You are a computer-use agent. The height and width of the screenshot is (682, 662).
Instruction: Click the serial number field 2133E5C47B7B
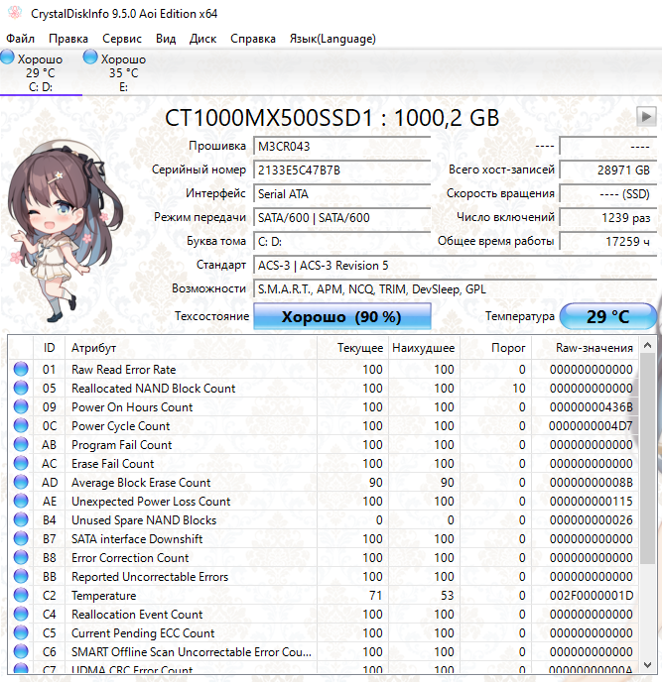pyautogui.click(x=341, y=170)
